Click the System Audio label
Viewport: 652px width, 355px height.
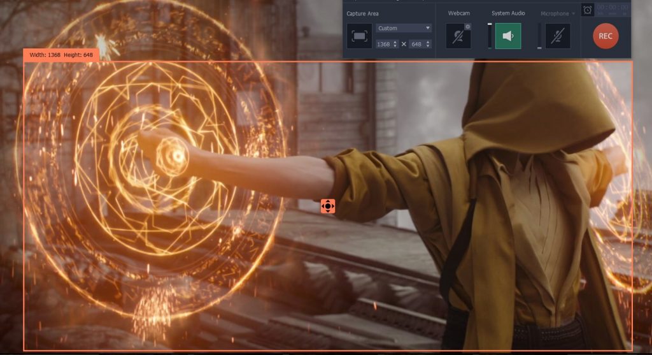pos(508,13)
